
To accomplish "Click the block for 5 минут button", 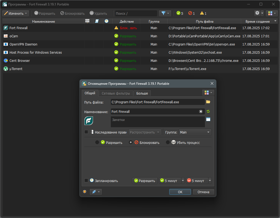I will point(197,181).
